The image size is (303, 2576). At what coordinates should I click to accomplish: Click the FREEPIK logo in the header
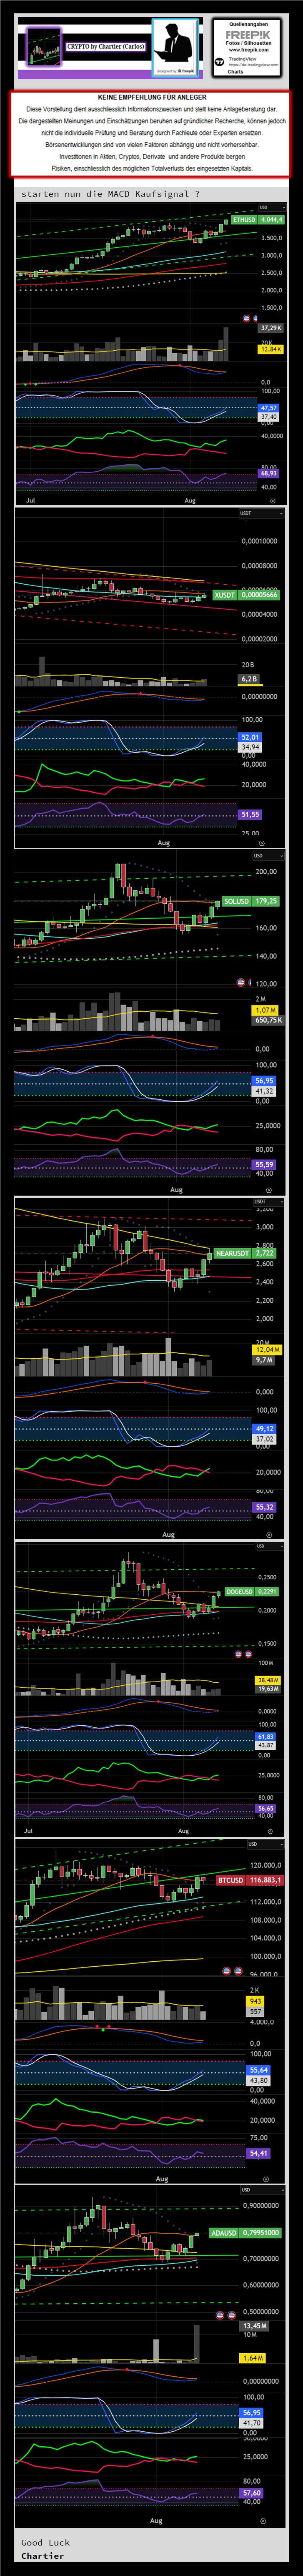click(247, 34)
